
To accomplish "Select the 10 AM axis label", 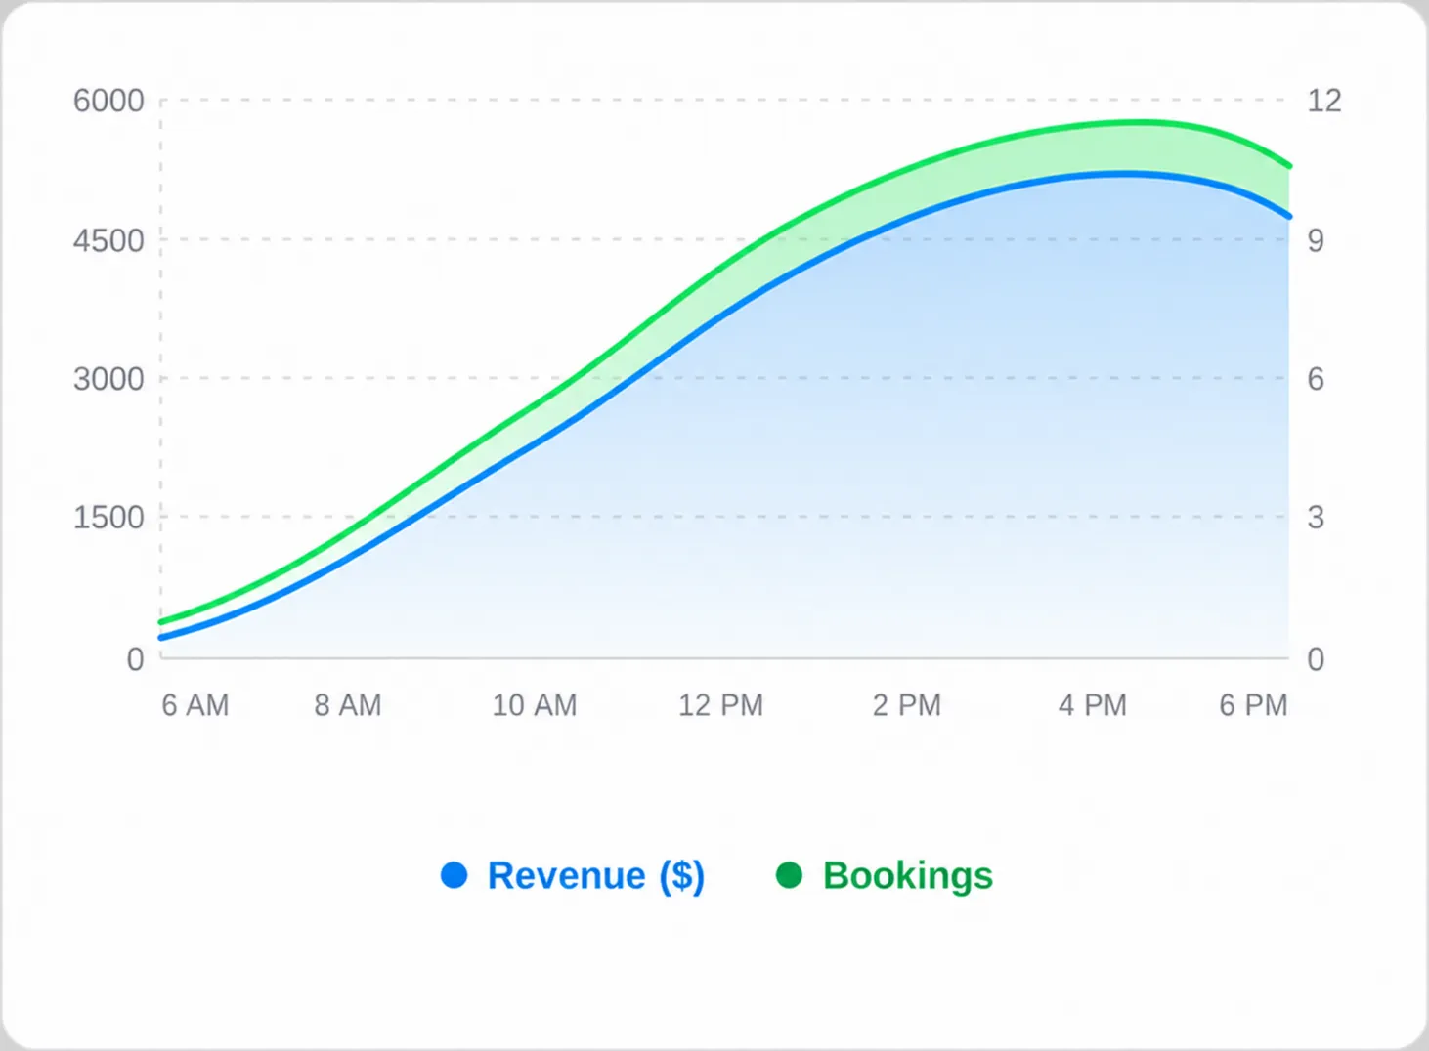I will point(535,705).
